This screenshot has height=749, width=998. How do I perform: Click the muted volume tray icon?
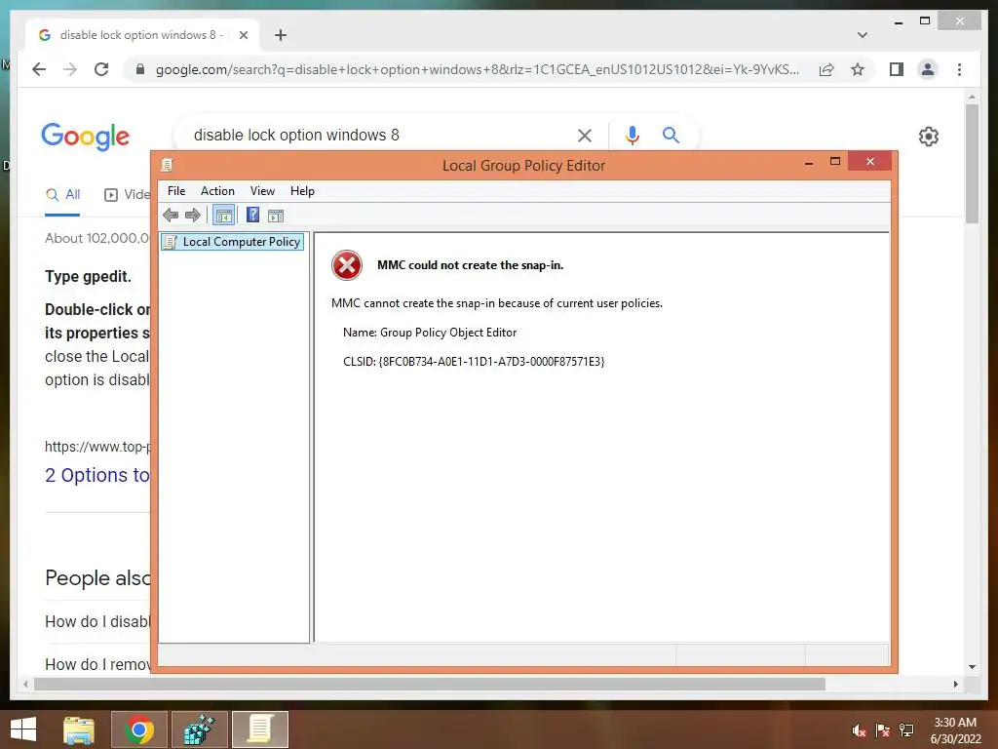tap(859, 730)
